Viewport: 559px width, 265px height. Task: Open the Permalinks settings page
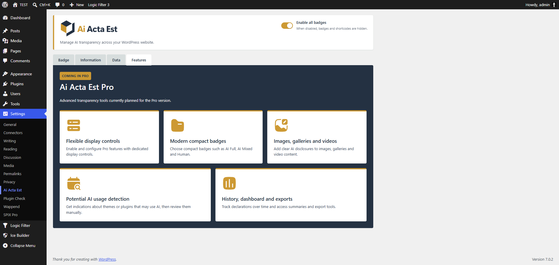click(x=12, y=174)
